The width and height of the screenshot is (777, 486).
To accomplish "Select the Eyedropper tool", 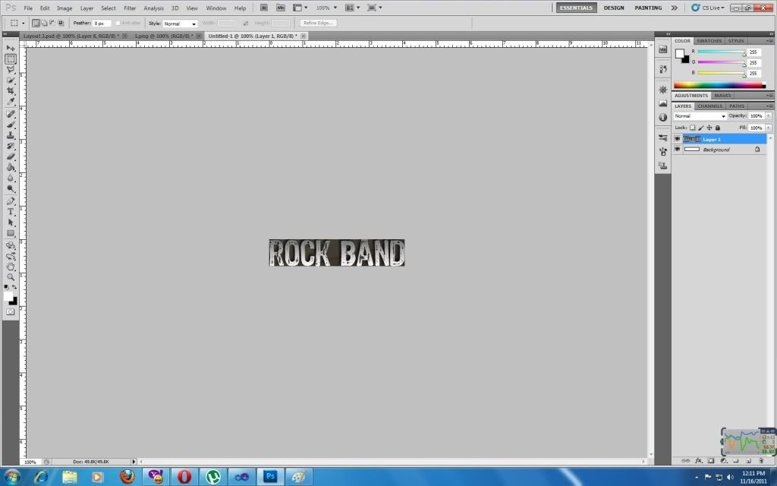I will [11, 101].
